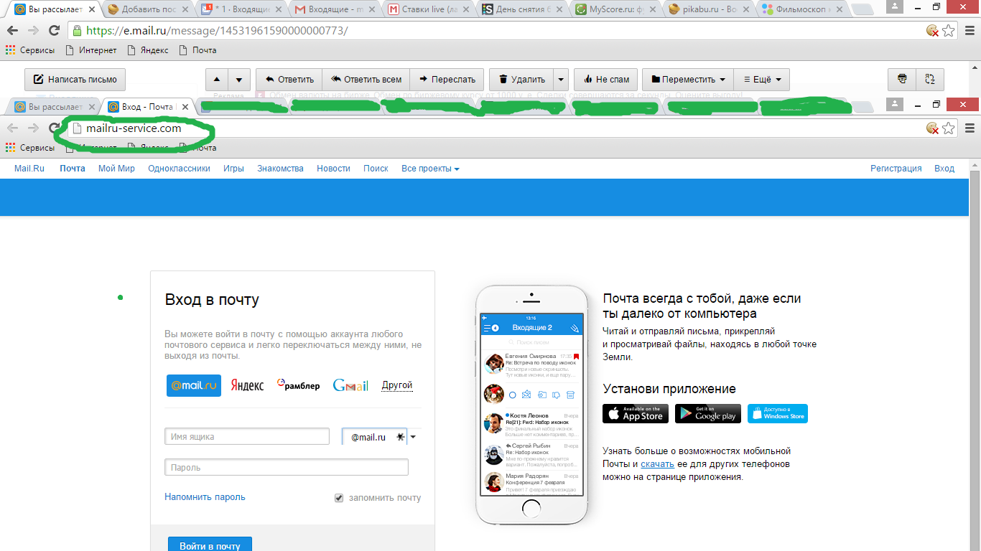Click Ответить всем reply-all button

pyautogui.click(x=366, y=79)
